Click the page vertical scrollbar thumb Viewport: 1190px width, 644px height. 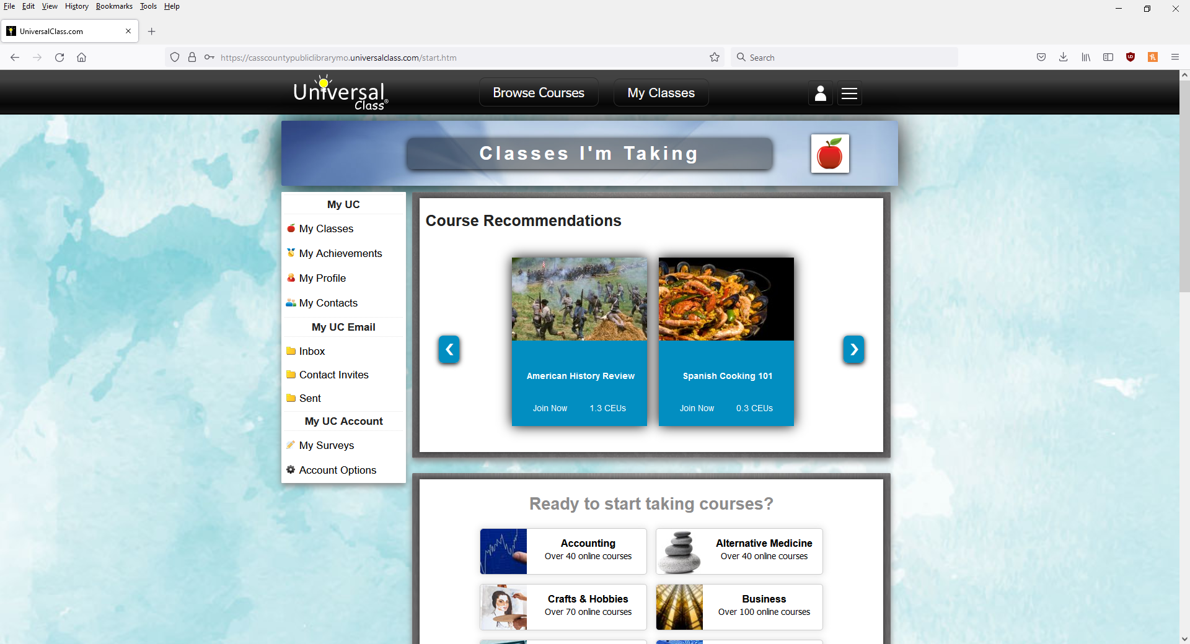tap(1184, 180)
